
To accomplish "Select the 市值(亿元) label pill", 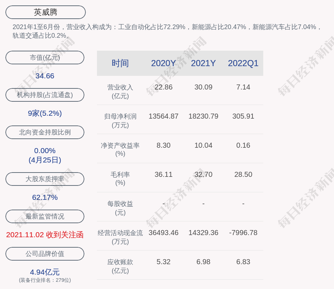I will coord(45,58).
